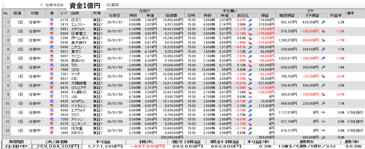This screenshot has height=149, width=365.
Task: Click the 経過 column header
Action: 17,13
